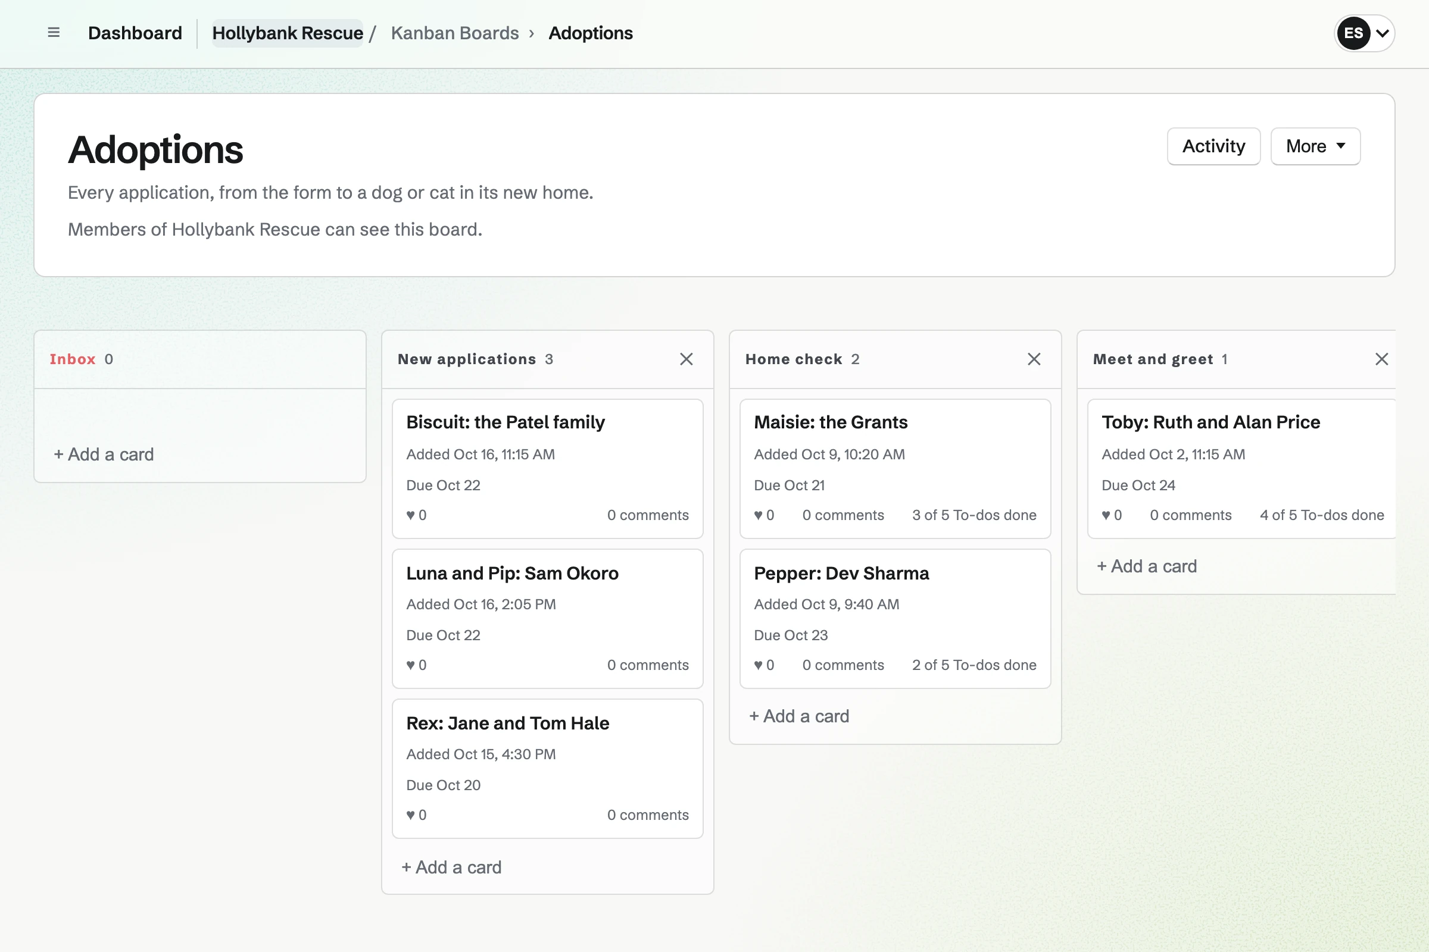The image size is (1429, 952).
Task: Like the Pepper: Dev Sharma card
Action: click(764, 665)
